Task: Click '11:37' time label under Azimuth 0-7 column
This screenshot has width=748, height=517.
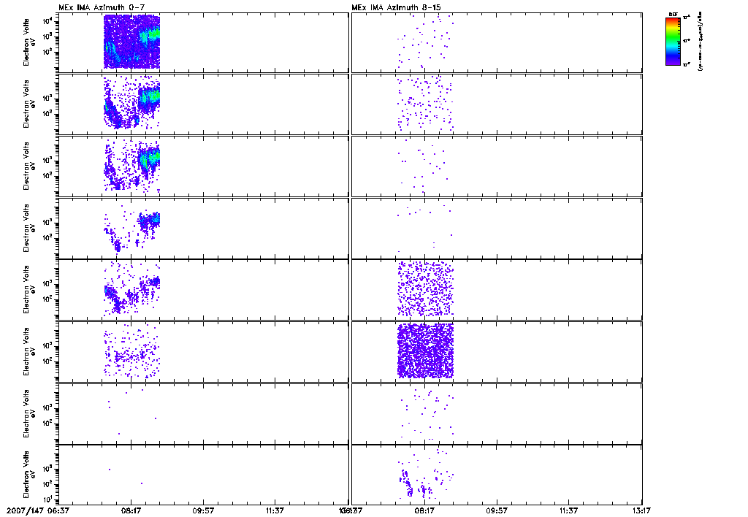Action: pos(275,510)
